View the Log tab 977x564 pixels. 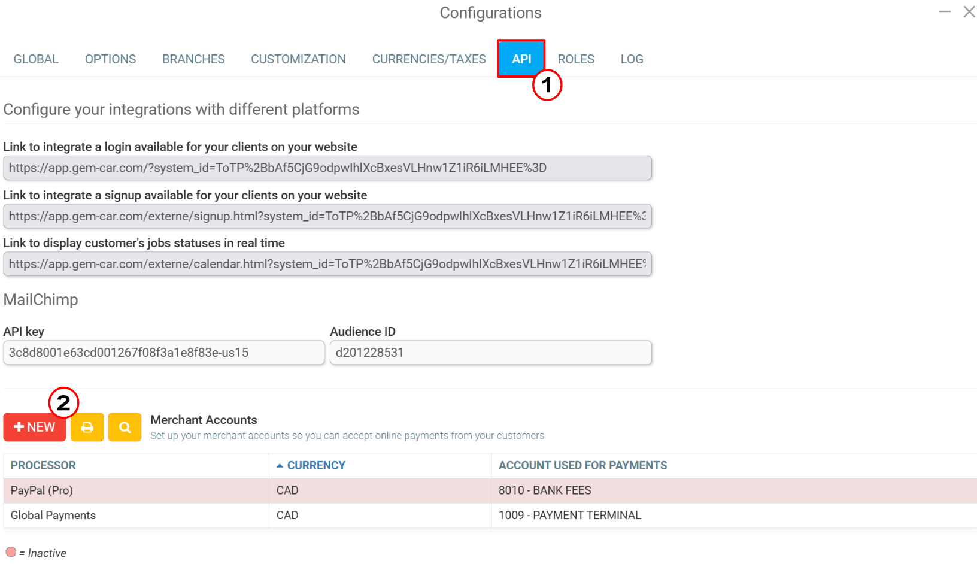[632, 59]
